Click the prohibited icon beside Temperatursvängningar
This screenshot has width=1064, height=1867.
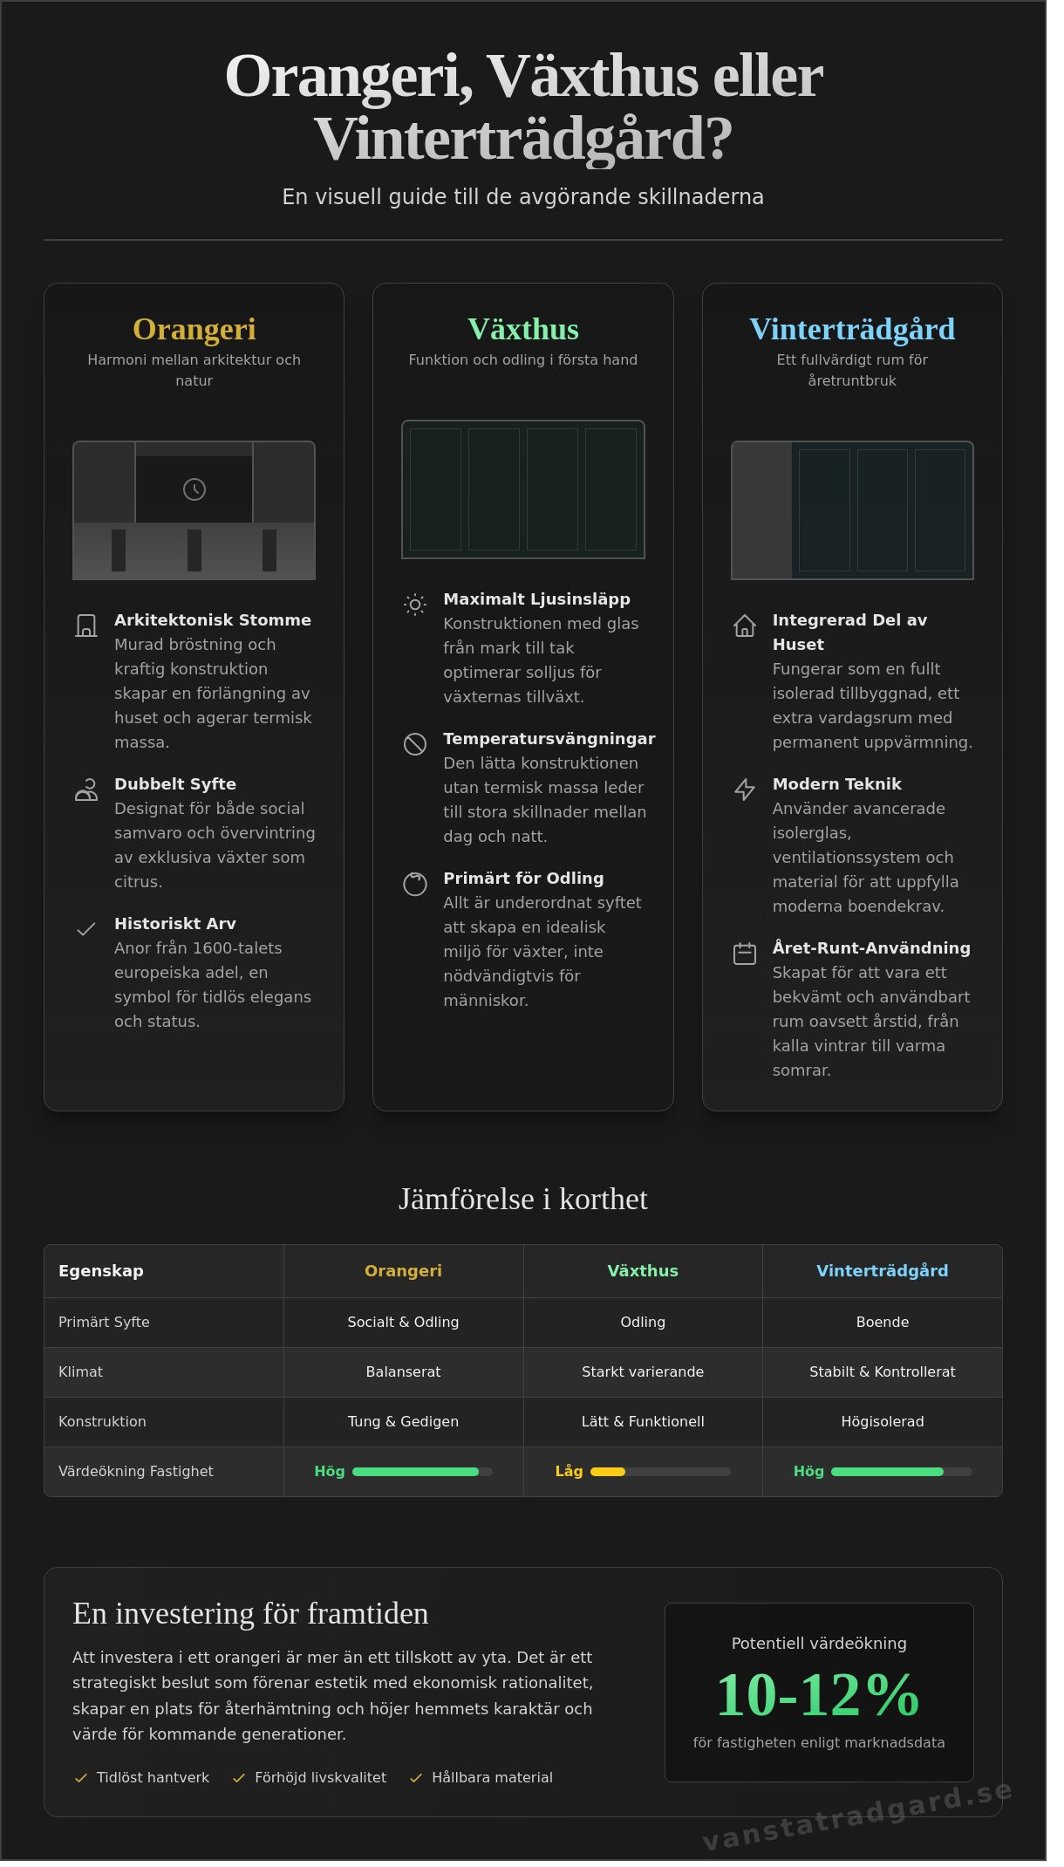(x=415, y=744)
